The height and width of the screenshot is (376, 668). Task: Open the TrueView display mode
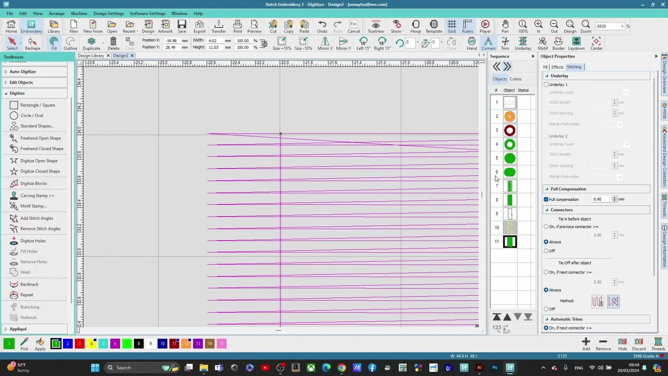376,26
